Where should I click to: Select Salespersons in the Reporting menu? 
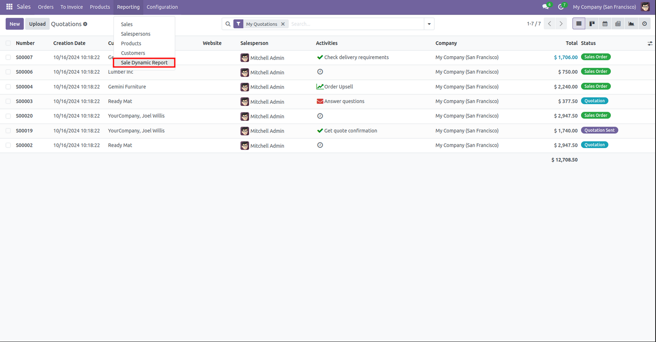135,34
